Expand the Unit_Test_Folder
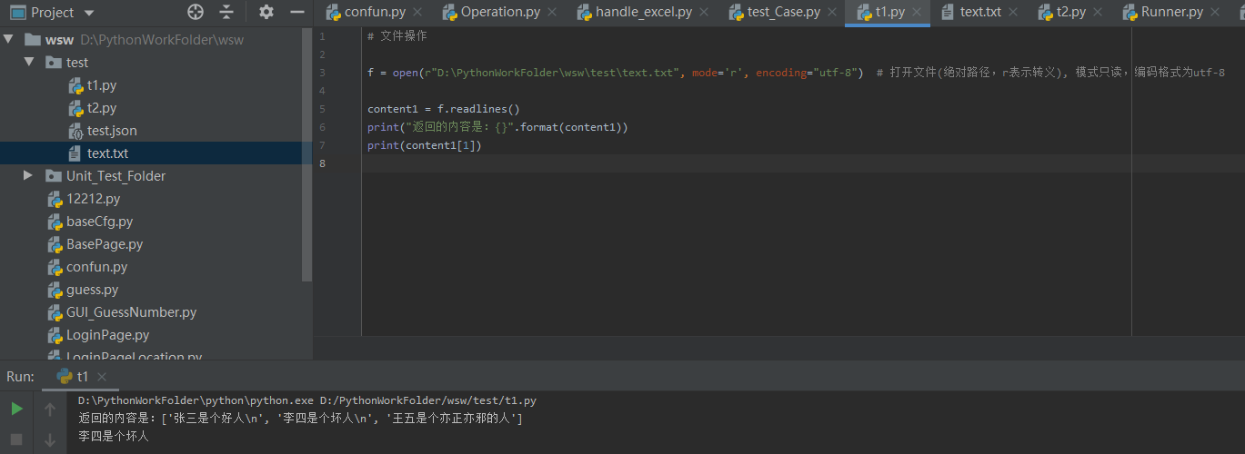Screen dimensions: 1245x454 pyautogui.click(x=29, y=176)
